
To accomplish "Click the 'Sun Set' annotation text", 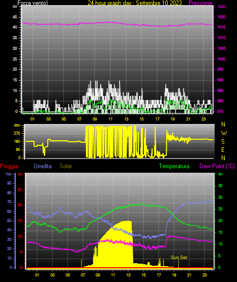I will [179, 258].
